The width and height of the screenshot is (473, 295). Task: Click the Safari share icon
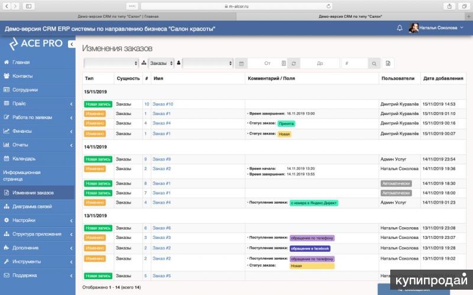pyautogui.click(x=449, y=6)
